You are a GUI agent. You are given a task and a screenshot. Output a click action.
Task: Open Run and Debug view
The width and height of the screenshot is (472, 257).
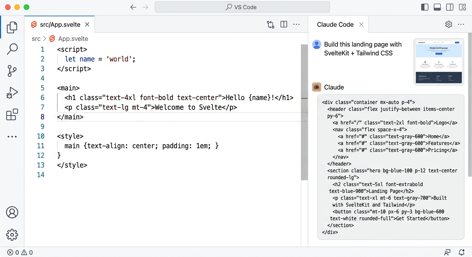12,93
